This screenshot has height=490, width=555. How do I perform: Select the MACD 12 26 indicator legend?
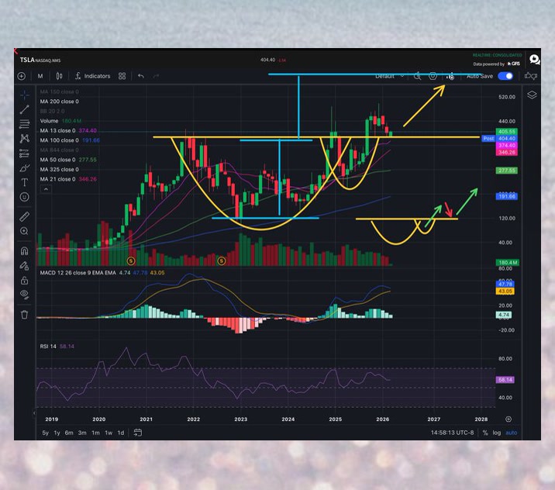(x=102, y=273)
